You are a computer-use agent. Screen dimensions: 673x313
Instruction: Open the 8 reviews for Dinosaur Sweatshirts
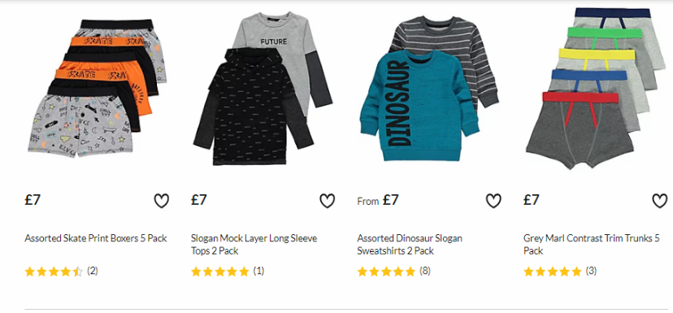click(425, 271)
